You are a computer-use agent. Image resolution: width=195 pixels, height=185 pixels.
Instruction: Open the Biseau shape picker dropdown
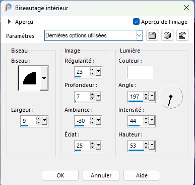[x=44, y=78]
